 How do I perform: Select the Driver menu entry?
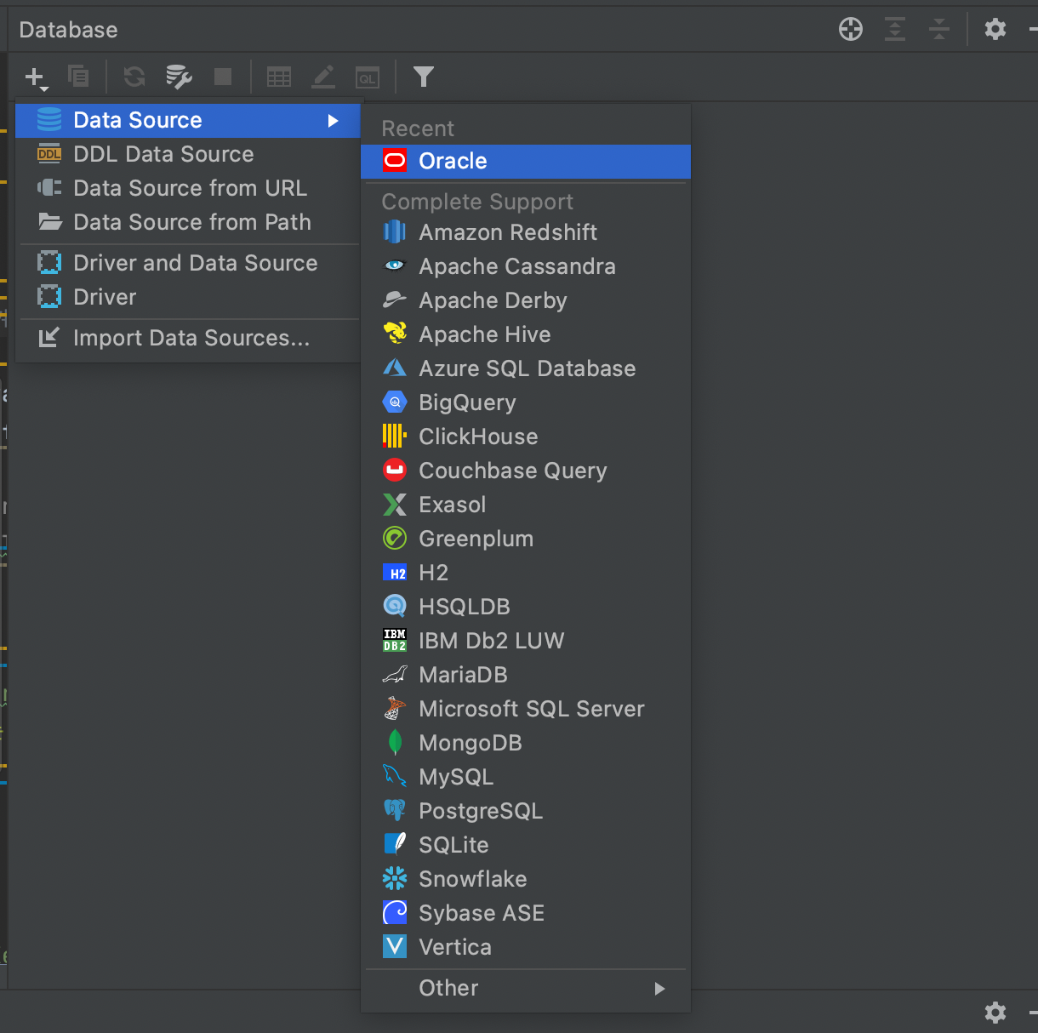(188, 297)
